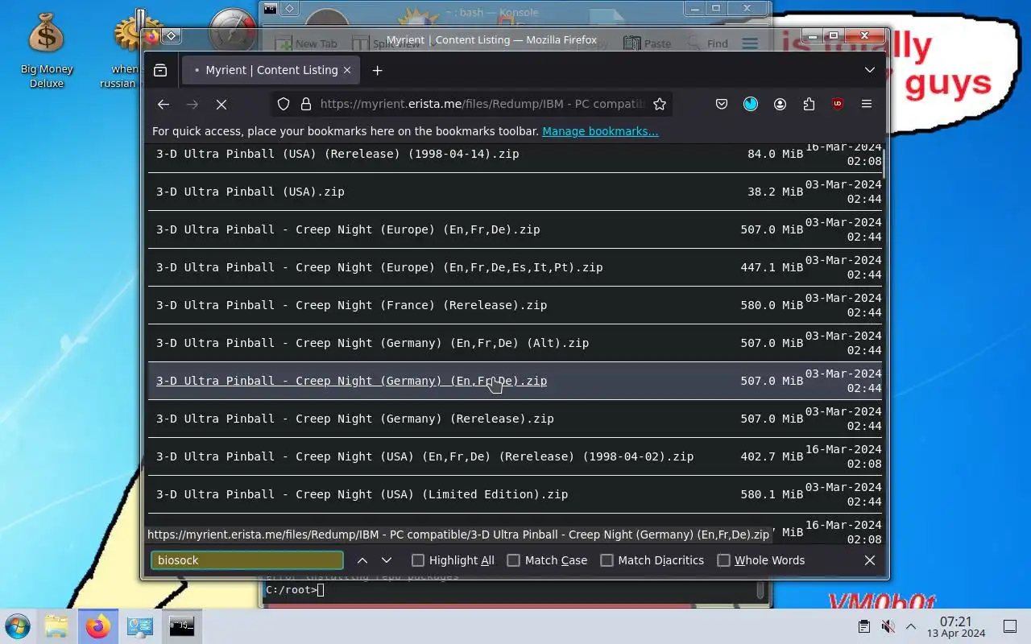Open the Firefox account icon
The width and height of the screenshot is (1031, 644).
[780, 104]
